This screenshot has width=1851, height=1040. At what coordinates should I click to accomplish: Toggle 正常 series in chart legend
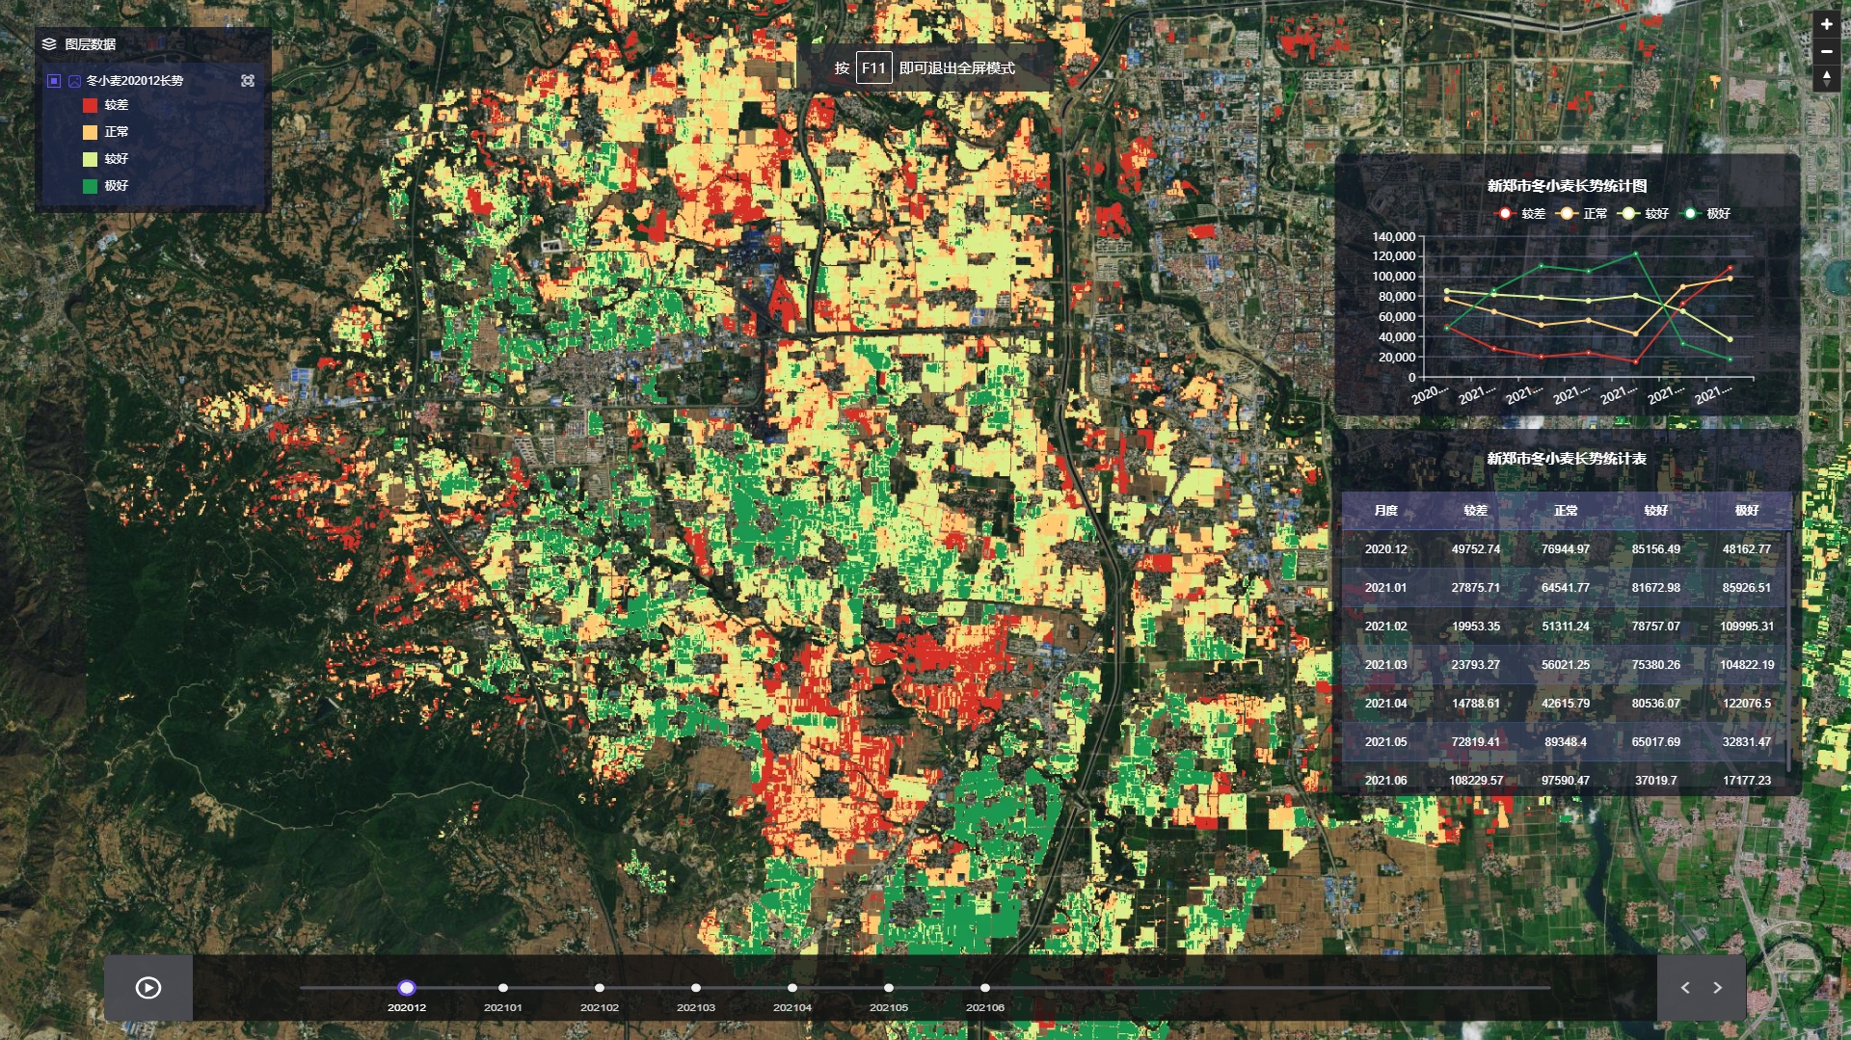tap(1582, 213)
